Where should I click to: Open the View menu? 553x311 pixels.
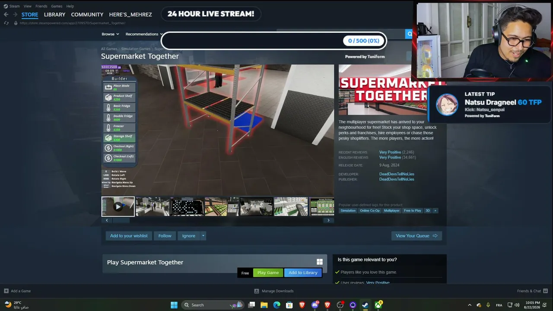pos(28,6)
